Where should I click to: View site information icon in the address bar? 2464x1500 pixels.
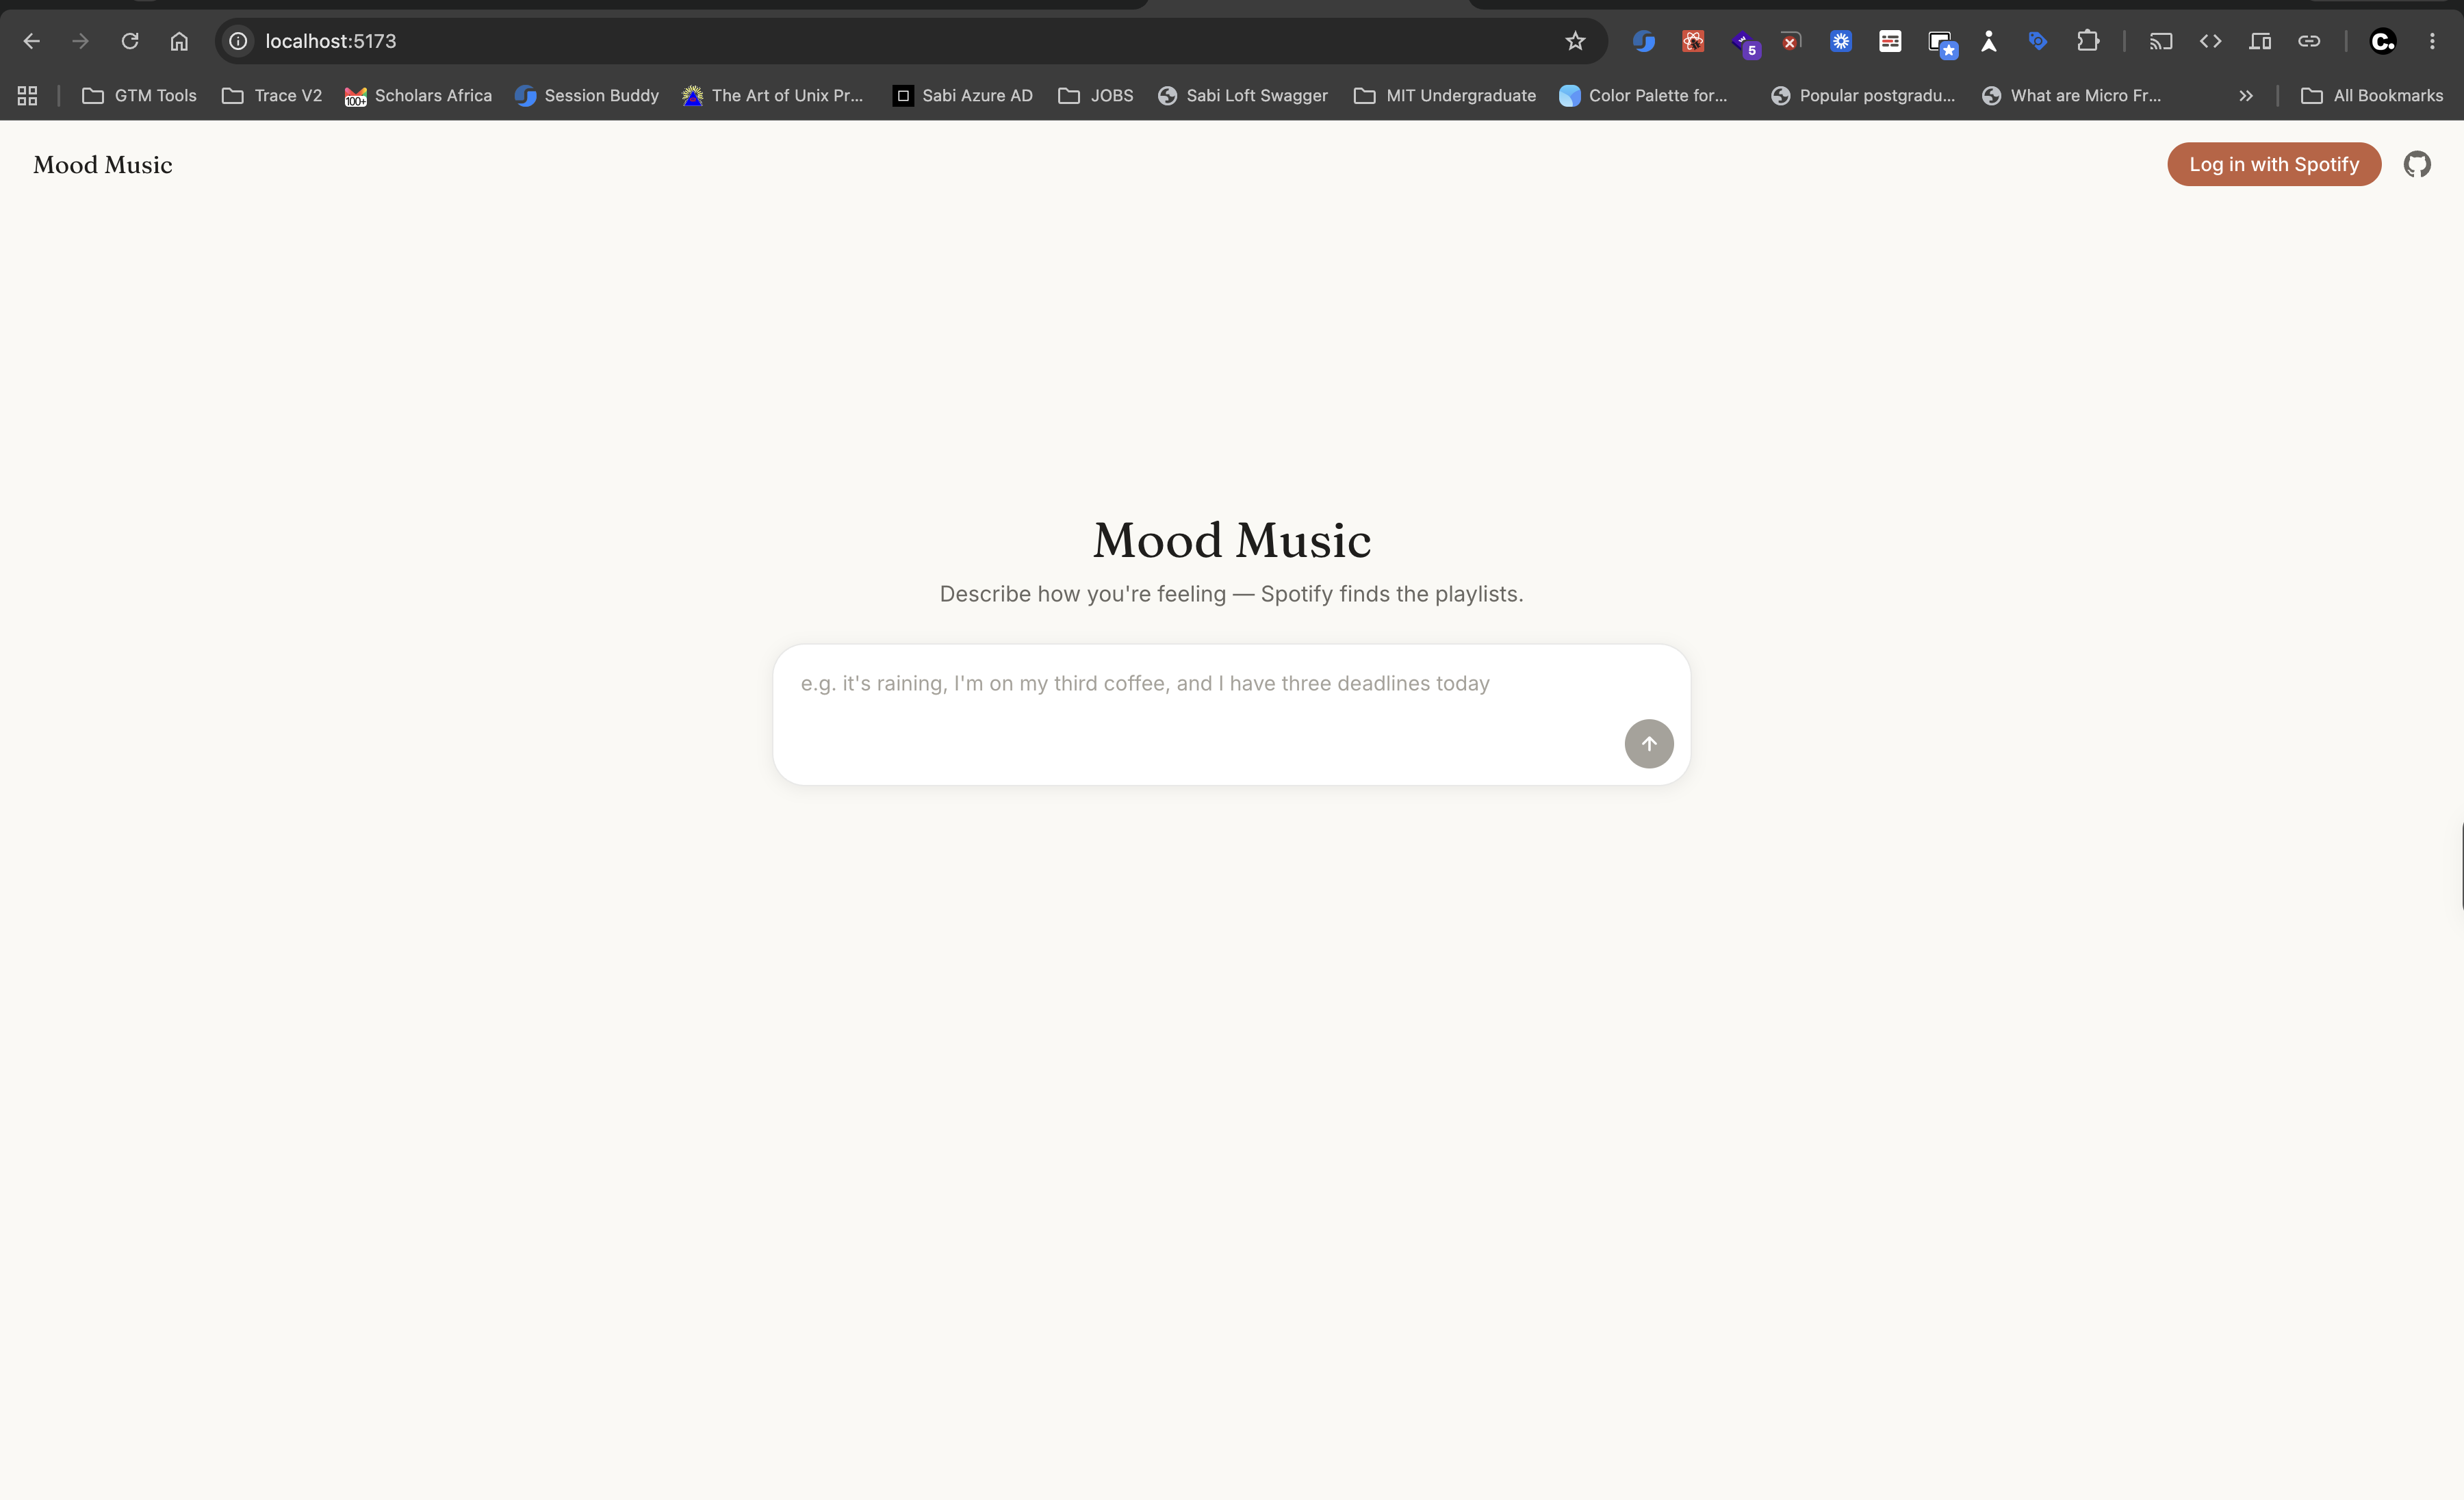[238, 41]
